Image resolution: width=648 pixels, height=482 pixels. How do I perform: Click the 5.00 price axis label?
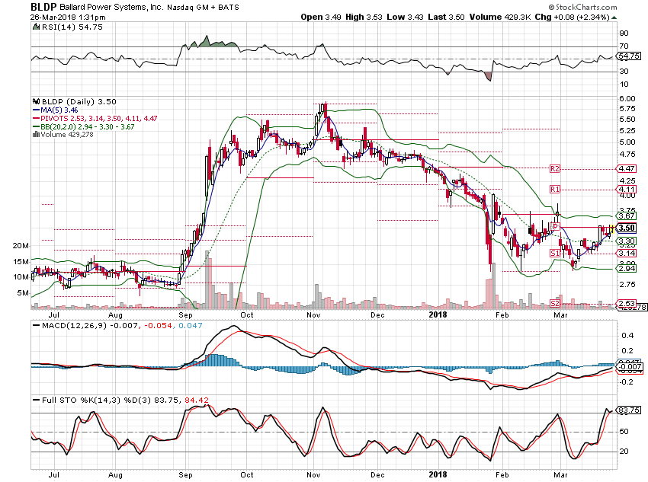[x=627, y=142]
